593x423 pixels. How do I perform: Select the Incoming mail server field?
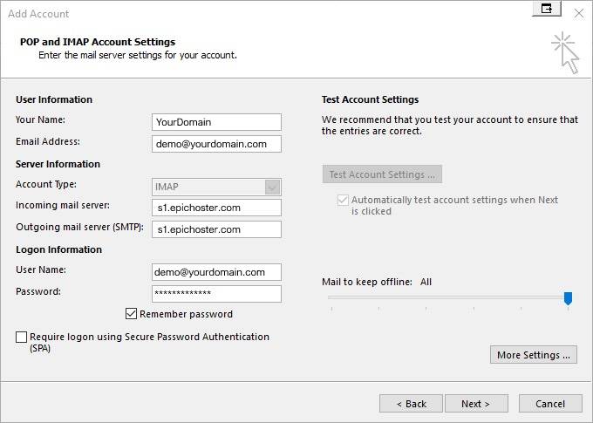[x=216, y=208]
